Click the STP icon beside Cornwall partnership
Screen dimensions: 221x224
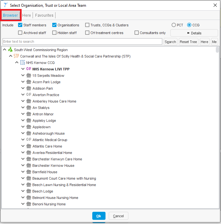(16, 56)
